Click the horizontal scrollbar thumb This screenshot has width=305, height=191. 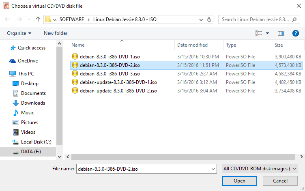(x=183, y=157)
